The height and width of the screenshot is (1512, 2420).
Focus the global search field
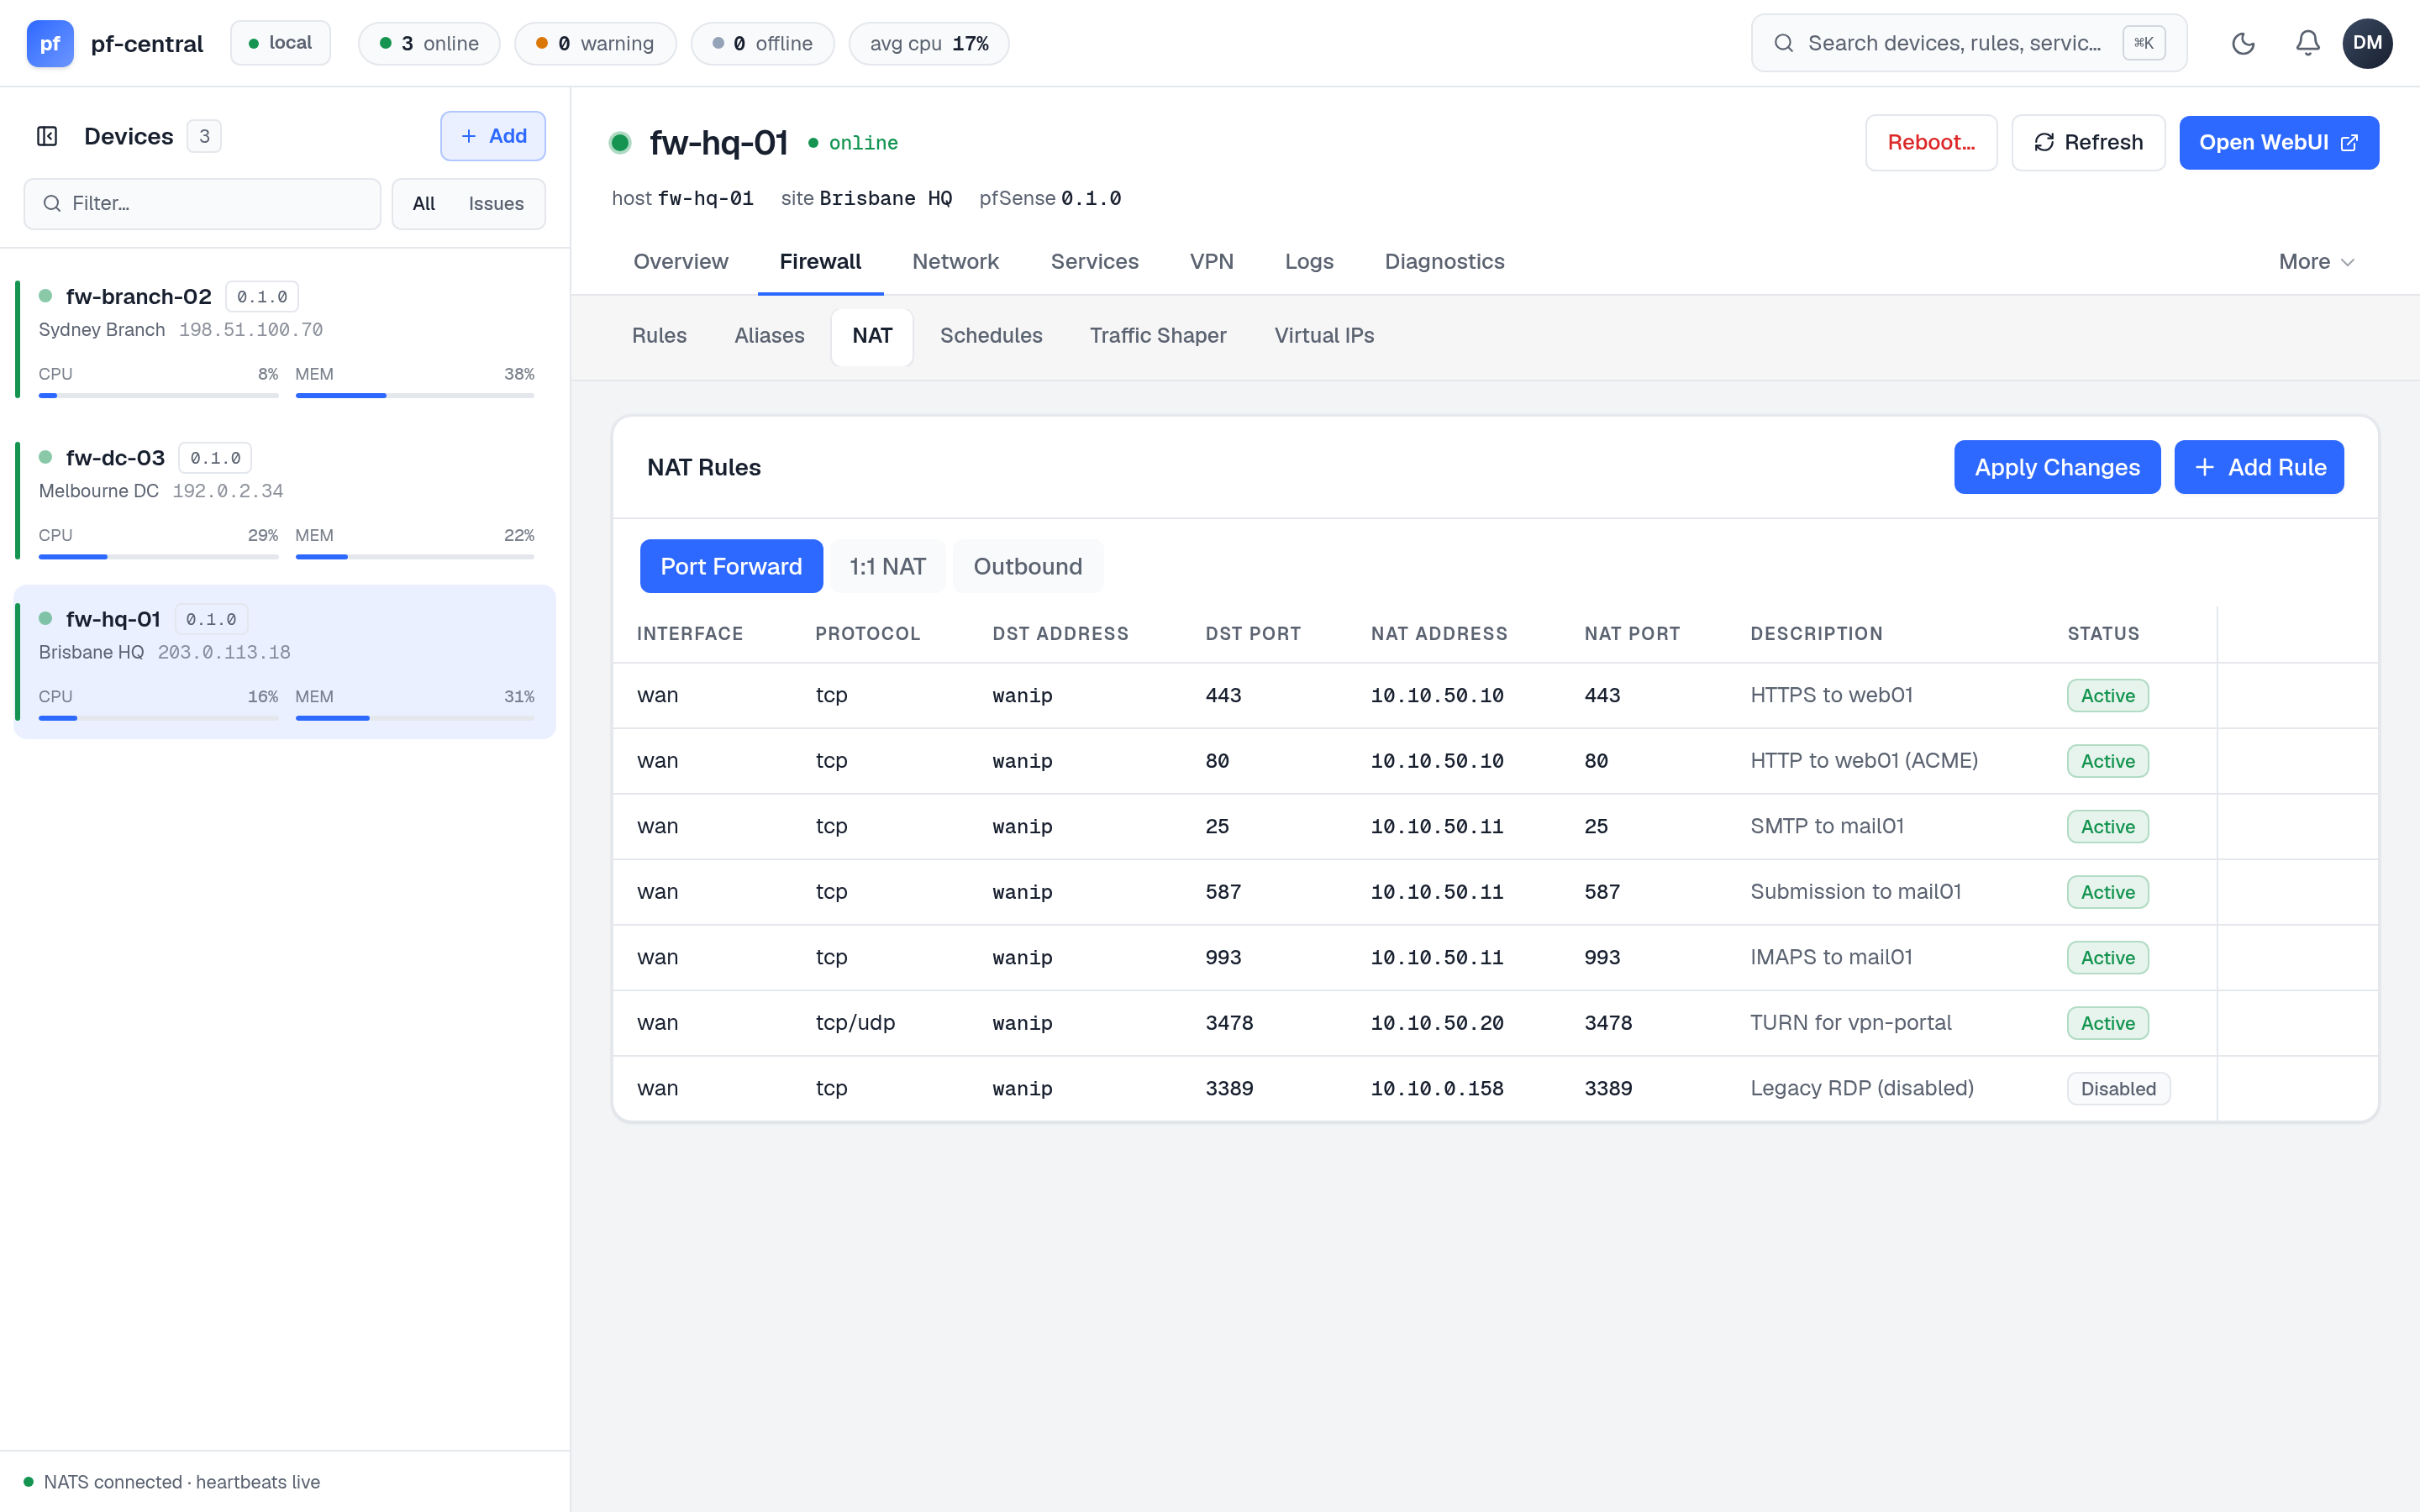click(1968, 43)
